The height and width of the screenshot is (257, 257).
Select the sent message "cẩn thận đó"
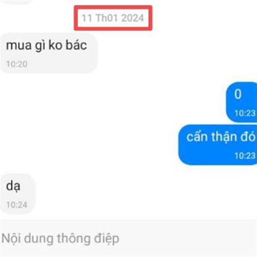tap(218, 145)
